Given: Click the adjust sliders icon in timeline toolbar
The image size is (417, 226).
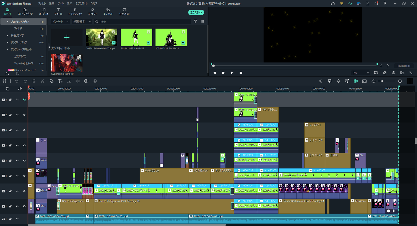Looking at the screenshot, I should [x=69, y=81].
